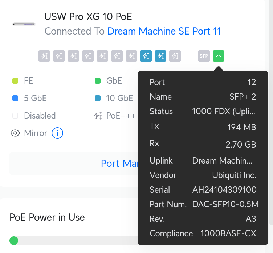Select port 4 PoE icon
This screenshot has height=253, width=273.
click(x=88, y=56)
